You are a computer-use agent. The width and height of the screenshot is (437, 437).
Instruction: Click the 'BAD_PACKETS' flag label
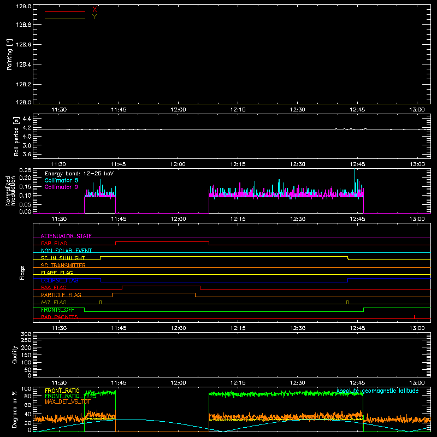coord(60,317)
